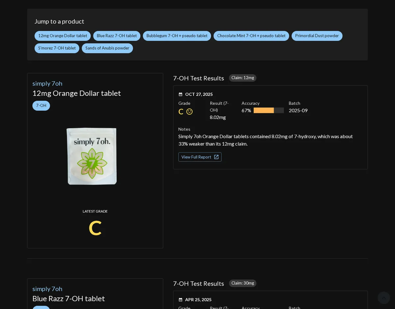Screen dimensions: 395x309
Task: Click the APR 25, 2025 test date
Action: coord(198,300)
